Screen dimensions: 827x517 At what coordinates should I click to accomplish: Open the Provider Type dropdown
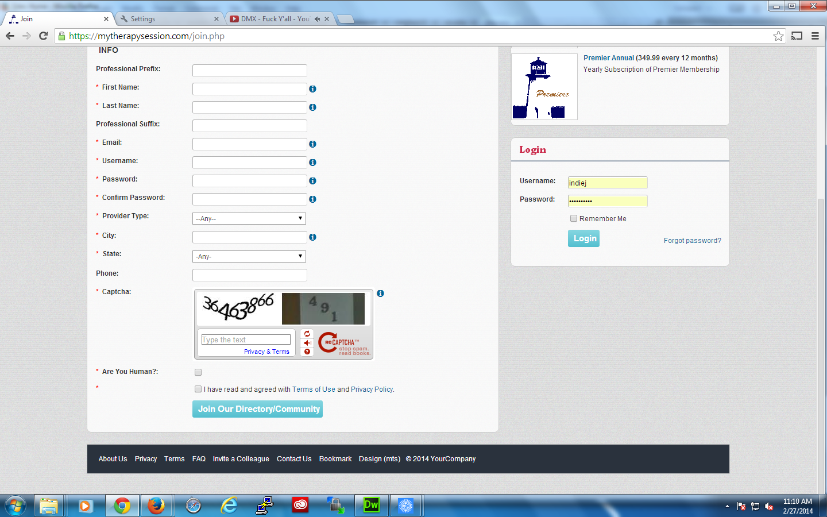(249, 219)
